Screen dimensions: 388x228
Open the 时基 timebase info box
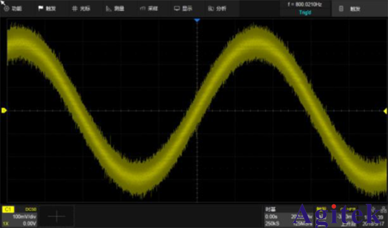point(289,216)
